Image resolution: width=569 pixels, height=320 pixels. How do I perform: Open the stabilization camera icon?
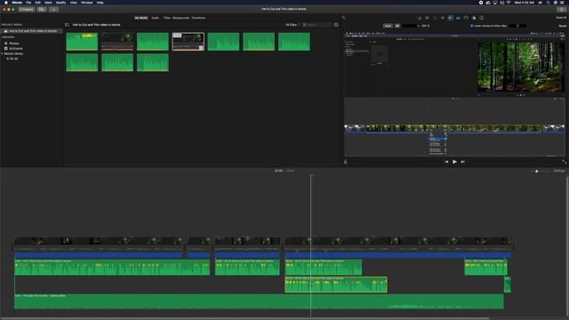(x=443, y=18)
